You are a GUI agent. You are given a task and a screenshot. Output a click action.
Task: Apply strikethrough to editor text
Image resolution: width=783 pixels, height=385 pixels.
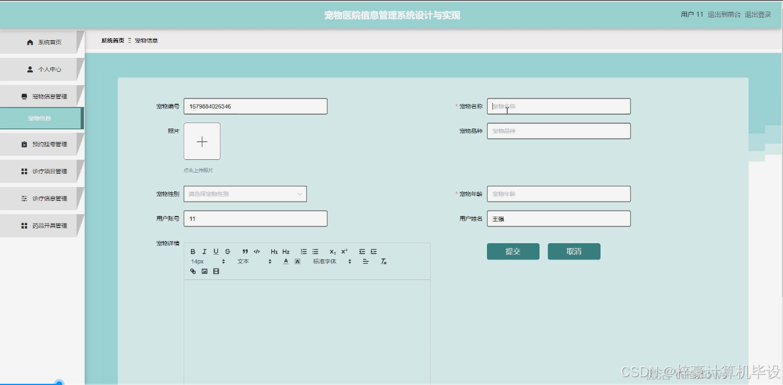click(228, 252)
